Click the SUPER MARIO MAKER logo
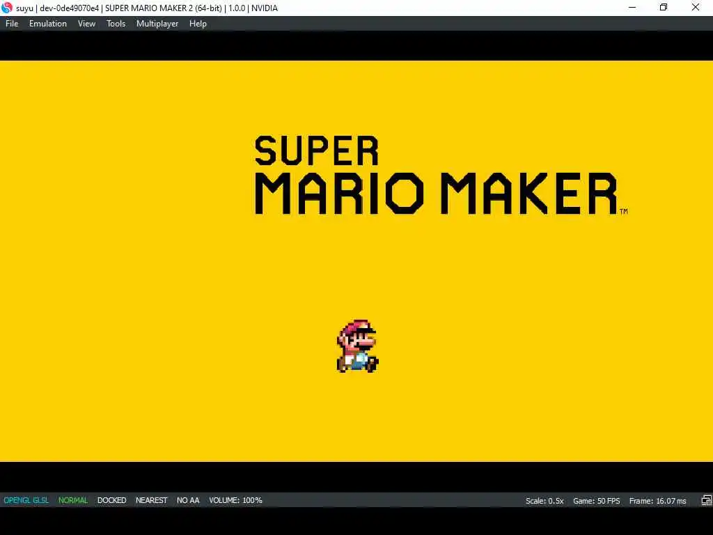Viewport: 713px width, 535px height. pos(440,175)
